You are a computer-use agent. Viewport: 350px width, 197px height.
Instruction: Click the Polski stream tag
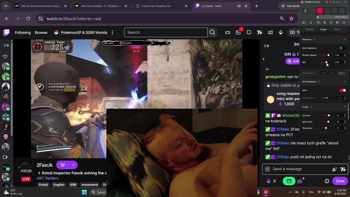43,185
